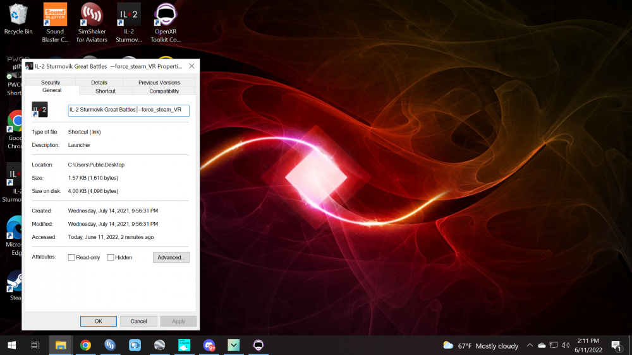Click the Advanced... attributes button
This screenshot has height=355, width=632.
click(x=171, y=257)
